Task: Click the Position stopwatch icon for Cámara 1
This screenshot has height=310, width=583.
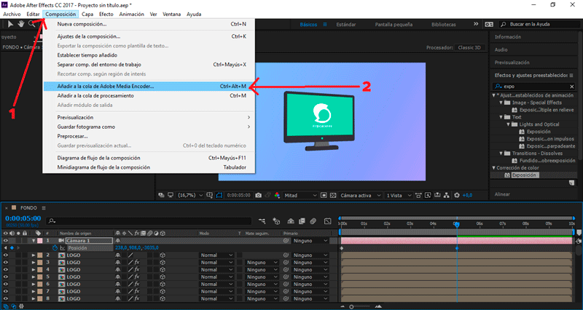Action: coord(55,247)
